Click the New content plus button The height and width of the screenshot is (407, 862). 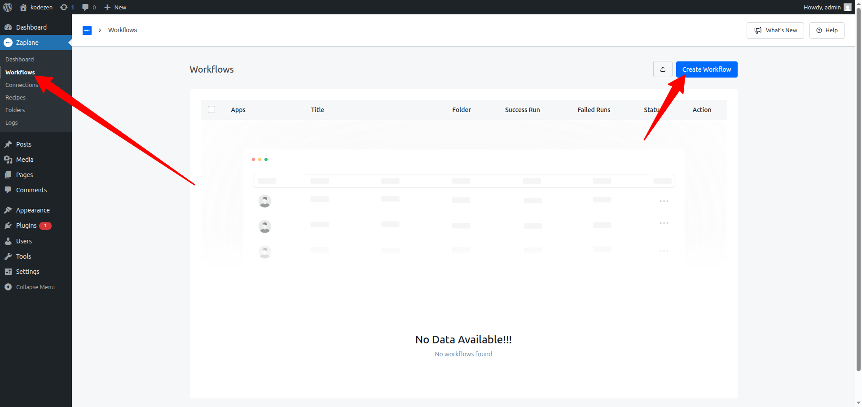115,7
